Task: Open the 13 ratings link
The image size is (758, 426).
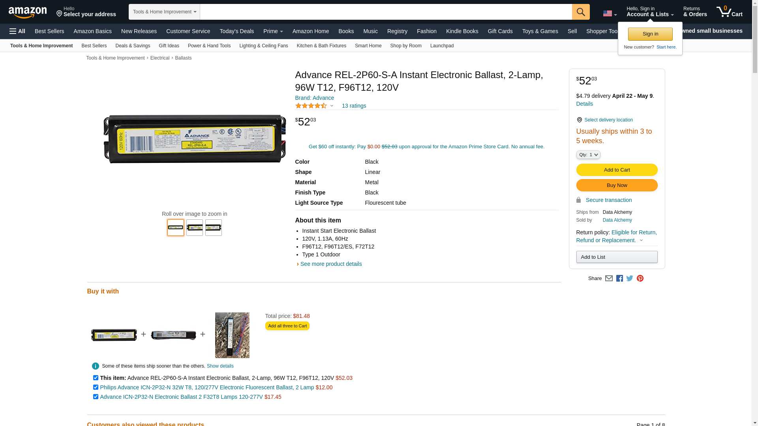Action: pyautogui.click(x=354, y=106)
